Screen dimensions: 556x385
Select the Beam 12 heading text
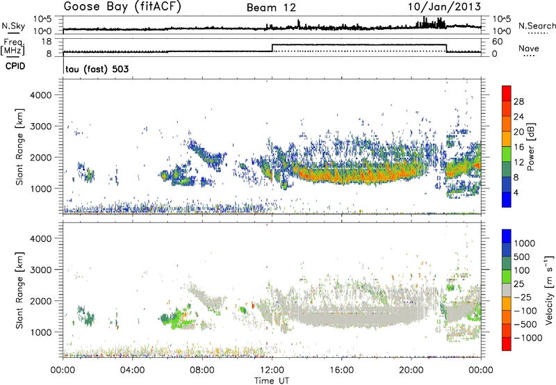point(271,8)
